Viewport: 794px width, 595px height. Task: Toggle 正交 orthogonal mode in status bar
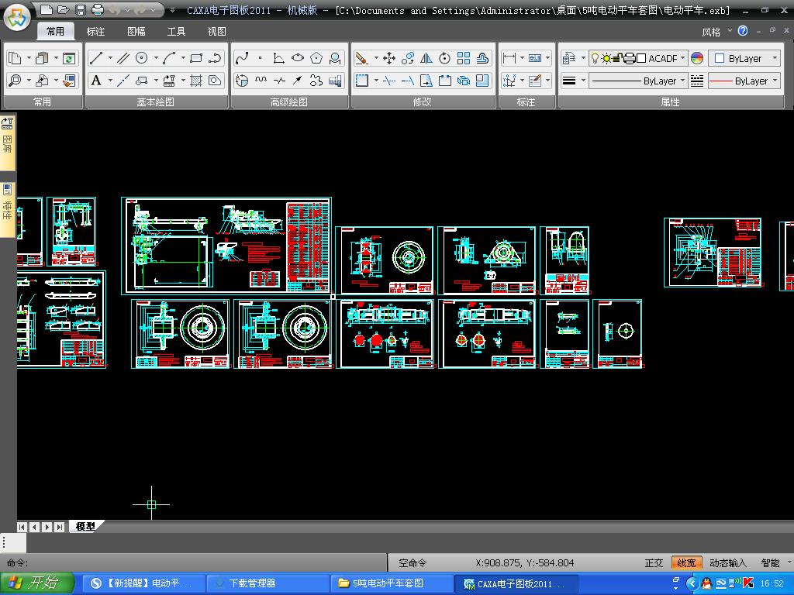(654, 563)
